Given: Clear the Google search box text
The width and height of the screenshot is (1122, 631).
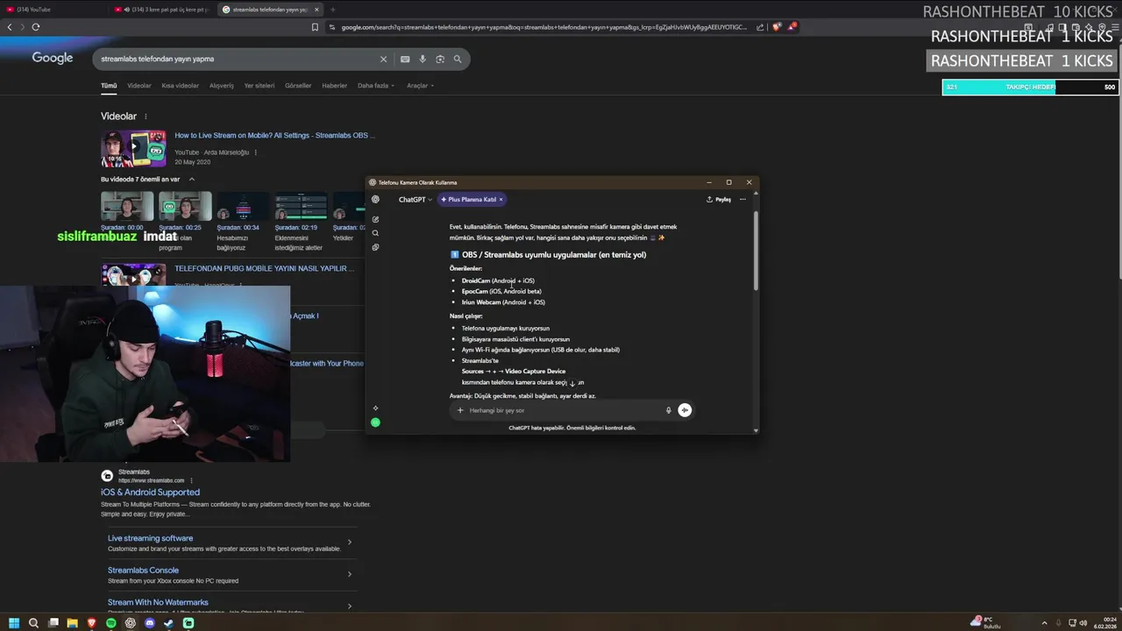Looking at the screenshot, I should point(383,59).
